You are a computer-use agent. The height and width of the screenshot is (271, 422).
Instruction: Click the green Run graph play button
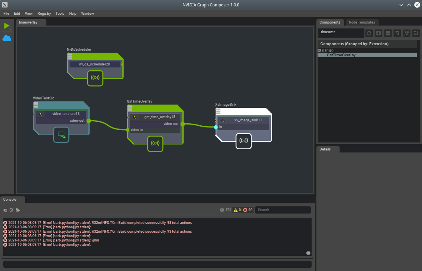click(6, 26)
